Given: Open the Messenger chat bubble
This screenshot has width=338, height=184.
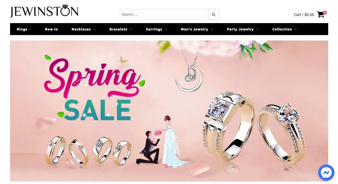Looking at the screenshot, I should 326,173.
